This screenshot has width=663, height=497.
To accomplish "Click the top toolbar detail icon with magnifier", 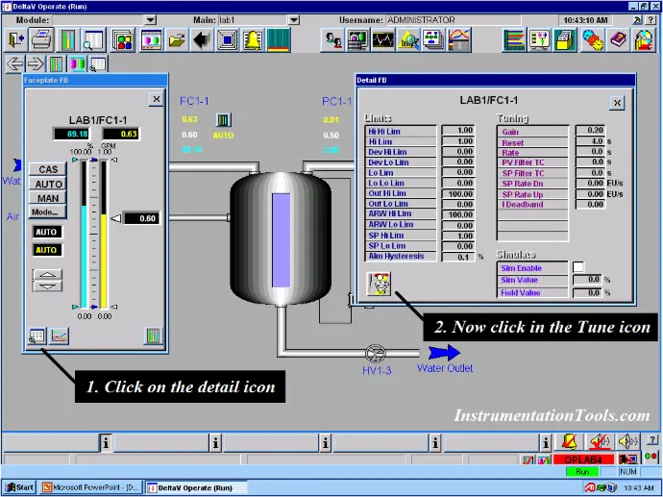I will click(92, 40).
